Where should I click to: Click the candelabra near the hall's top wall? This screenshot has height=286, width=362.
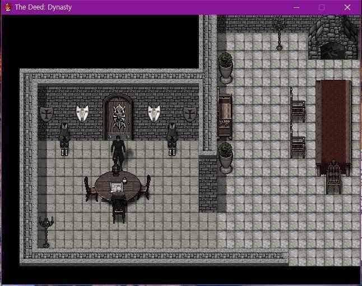pos(279,33)
